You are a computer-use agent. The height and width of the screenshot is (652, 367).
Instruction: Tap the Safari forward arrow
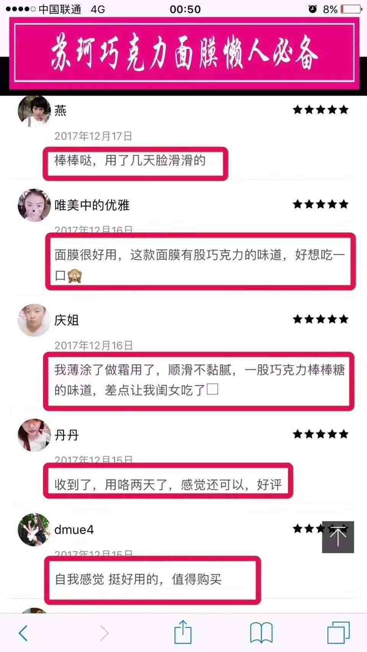pos(104,633)
